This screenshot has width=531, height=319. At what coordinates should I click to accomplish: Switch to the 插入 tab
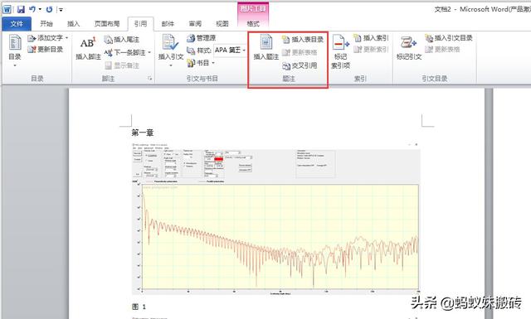coord(73,24)
